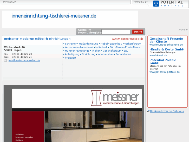
Task: Select the Verkaufsraum keyword
Action: click(x=133, y=44)
